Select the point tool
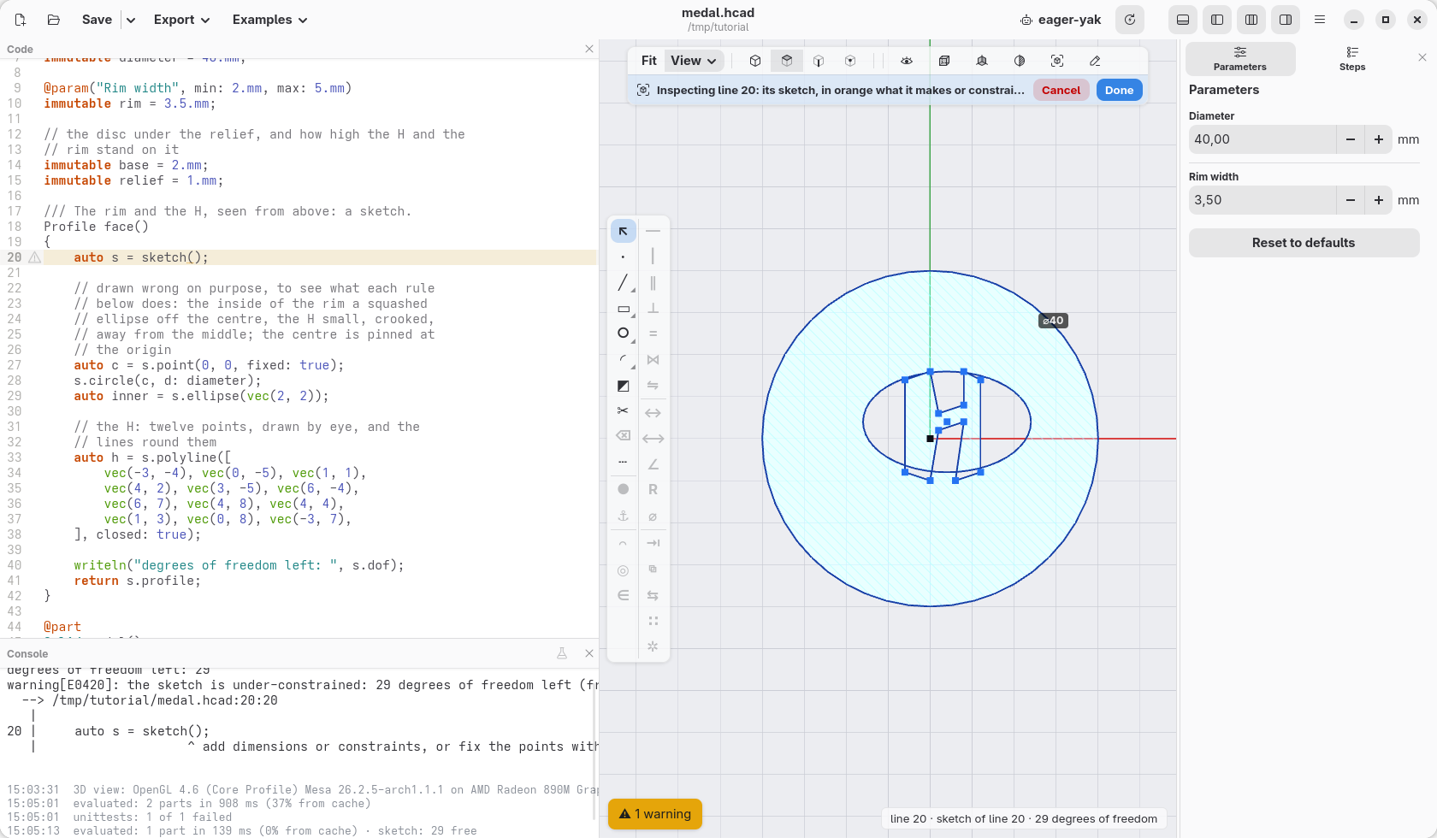Image resolution: width=1437 pixels, height=838 pixels. 623,257
